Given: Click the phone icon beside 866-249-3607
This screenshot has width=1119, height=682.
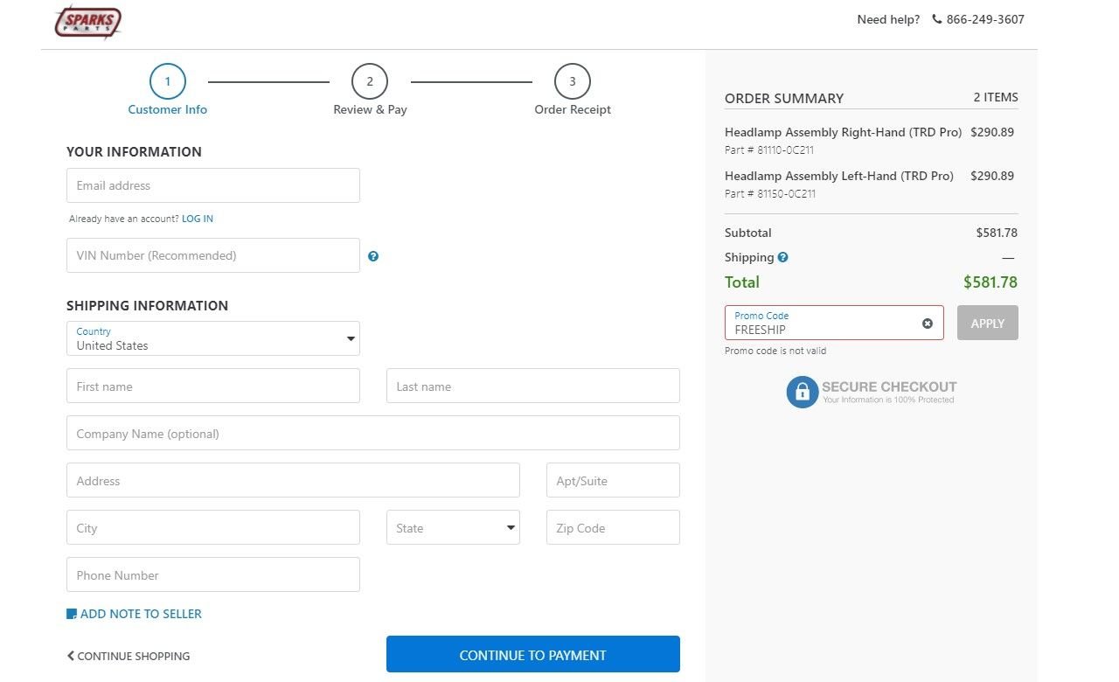Looking at the screenshot, I should pyautogui.click(x=937, y=19).
